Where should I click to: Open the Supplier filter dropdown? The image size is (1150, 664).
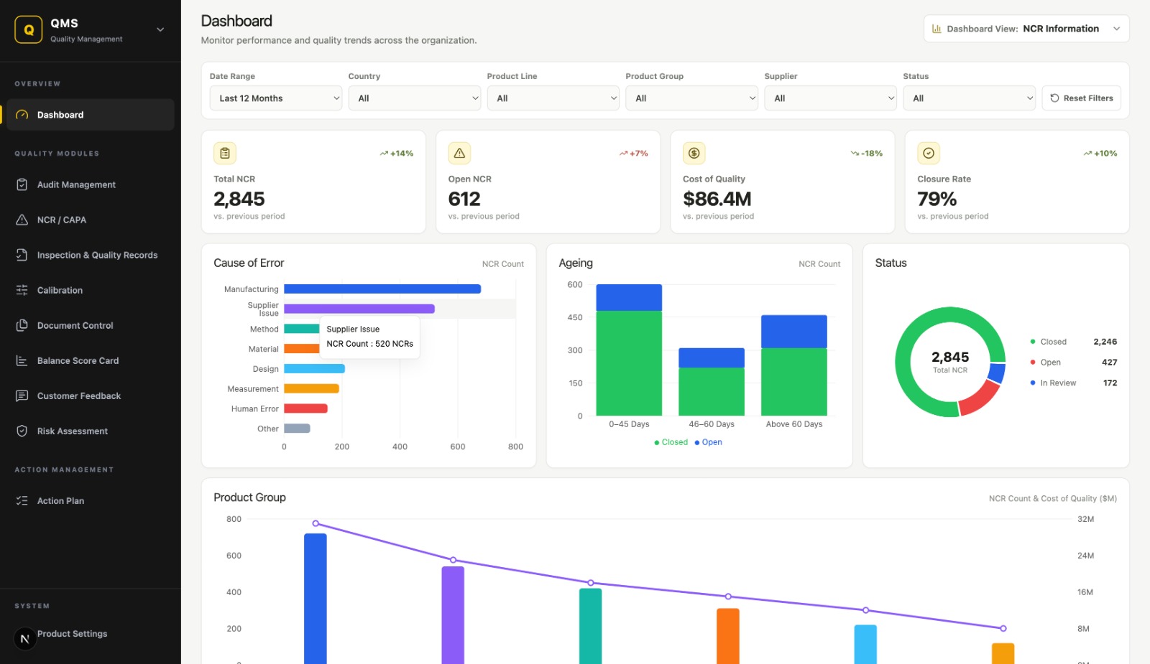pos(831,98)
